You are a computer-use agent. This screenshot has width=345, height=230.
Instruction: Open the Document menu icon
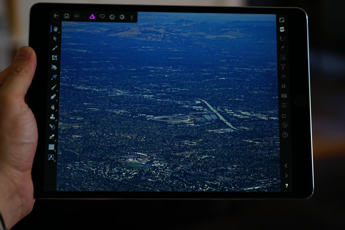point(67,16)
